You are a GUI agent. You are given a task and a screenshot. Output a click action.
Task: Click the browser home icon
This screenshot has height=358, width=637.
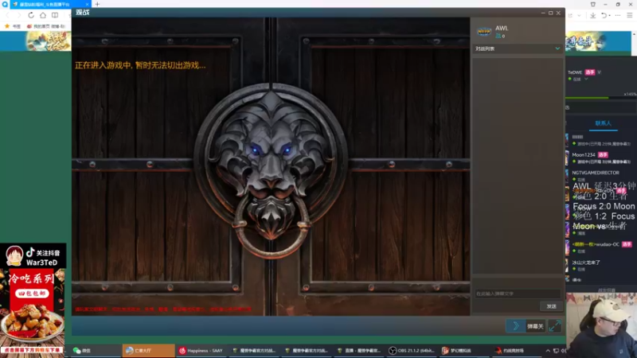point(43,15)
